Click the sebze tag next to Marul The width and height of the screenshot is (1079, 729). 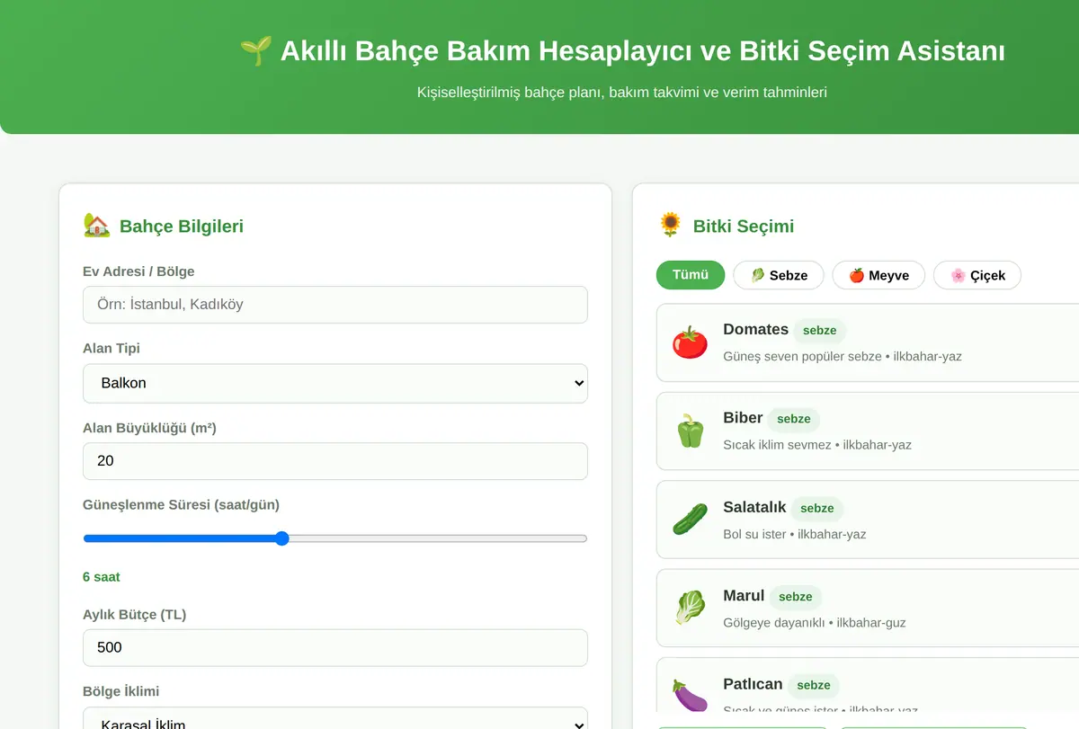(x=796, y=596)
